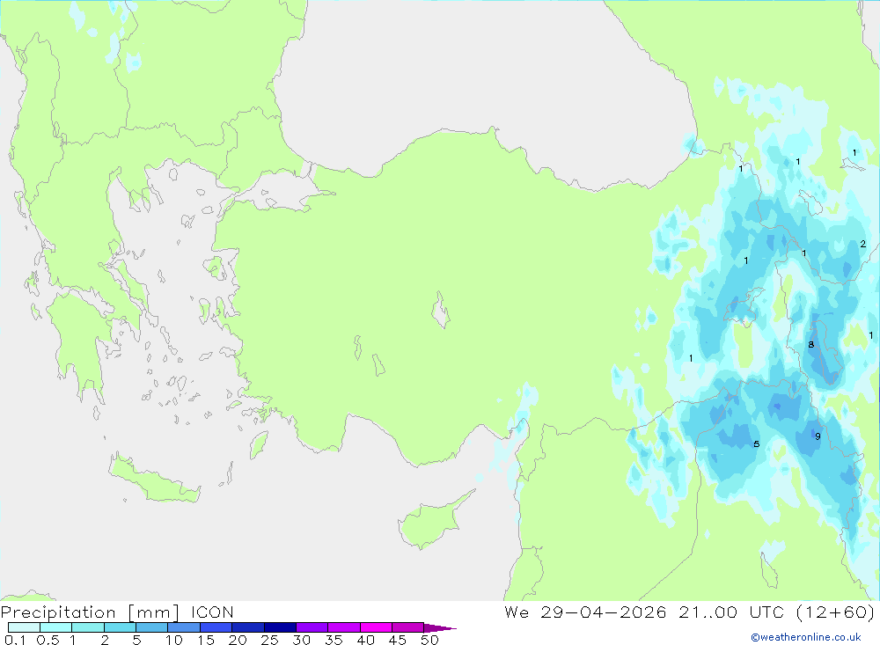Image resolution: width=880 pixels, height=645 pixels.
Task: Click the 0.1–0.5 mm lightest cyan legend swatch
Action: (x=24, y=627)
